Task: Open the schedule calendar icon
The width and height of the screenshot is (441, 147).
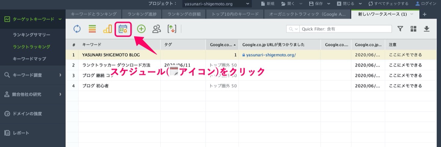Action: coord(123,29)
